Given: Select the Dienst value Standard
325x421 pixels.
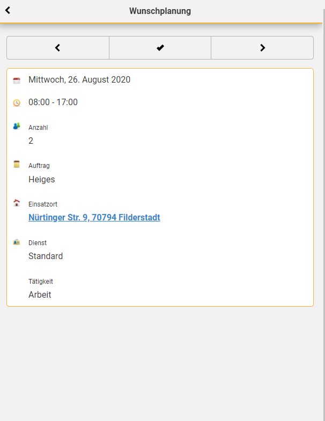Looking at the screenshot, I should pos(46,256).
